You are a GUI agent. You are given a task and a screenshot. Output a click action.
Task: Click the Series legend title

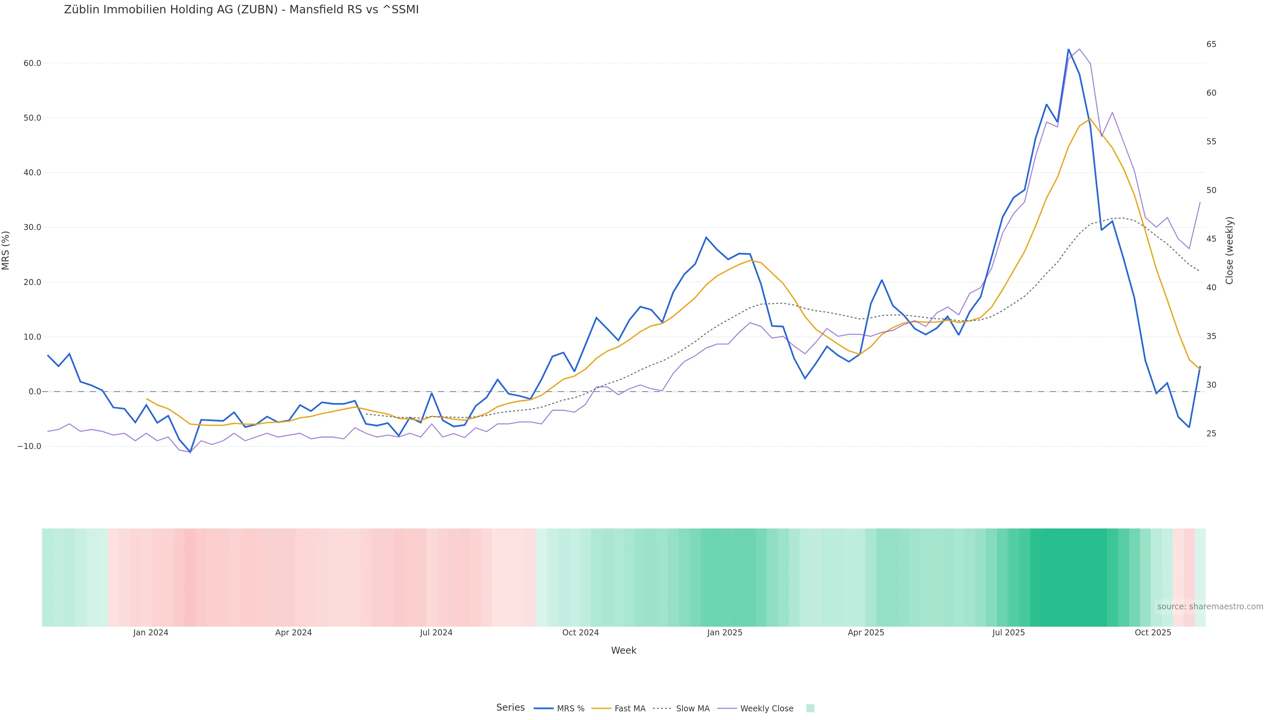pyautogui.click(x=510, y=708)
